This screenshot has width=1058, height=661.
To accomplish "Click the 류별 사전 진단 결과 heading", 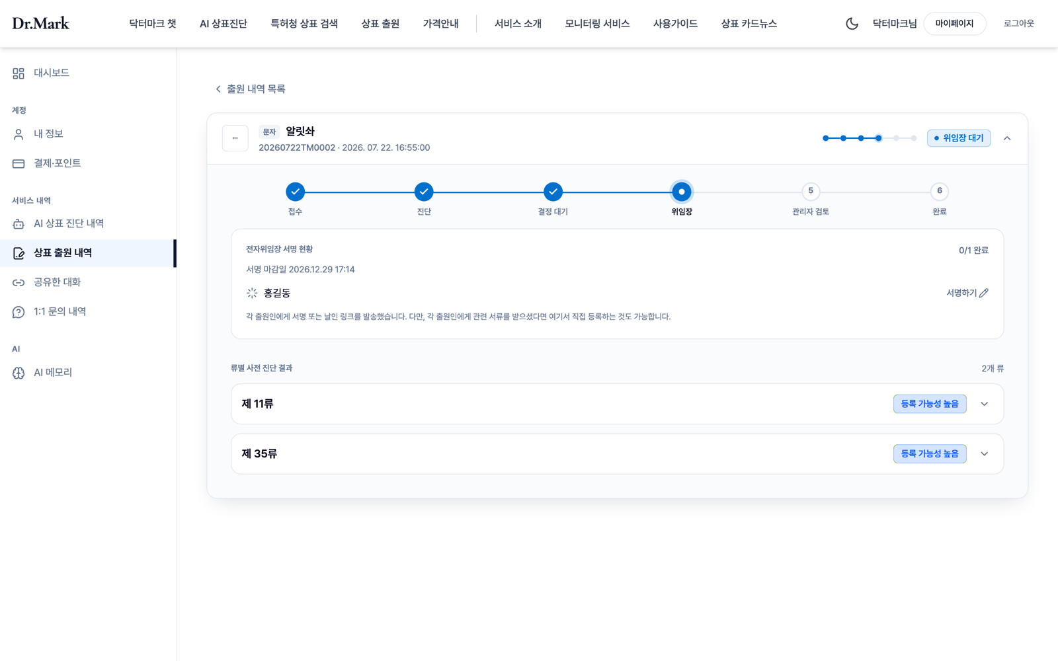I will 261,368.
